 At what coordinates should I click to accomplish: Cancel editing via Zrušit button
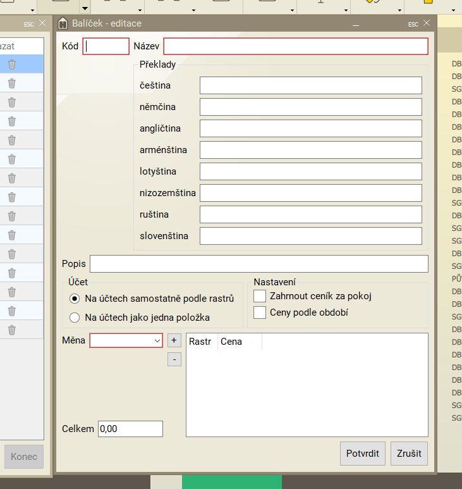pyautogui.click(x=410, y=454)
